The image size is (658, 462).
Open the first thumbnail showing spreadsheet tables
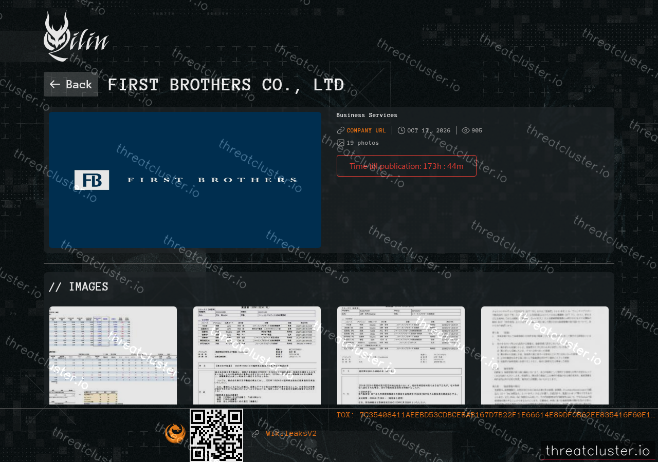(x=113, y=355)
